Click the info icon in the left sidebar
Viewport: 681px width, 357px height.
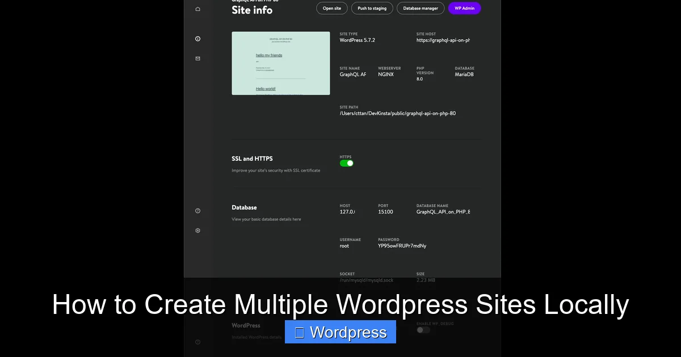click(197, 38)
